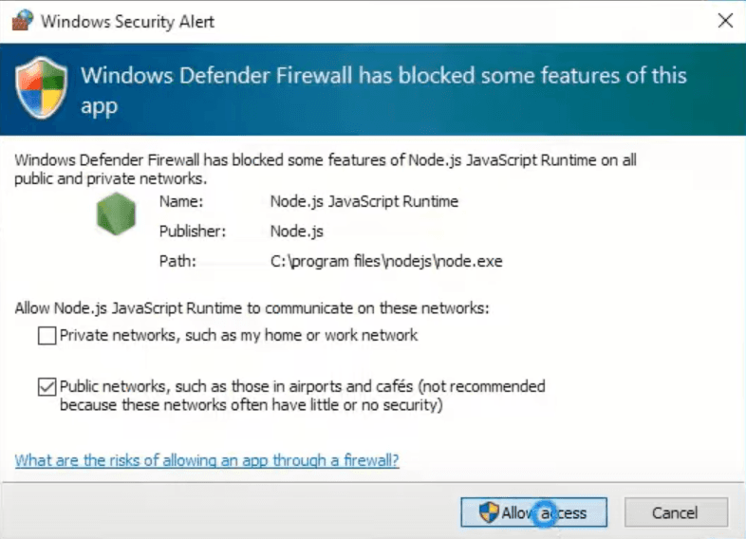
Task: Click the 'Public networks, such as those in airports' label
Action: (x=302, y=387)
